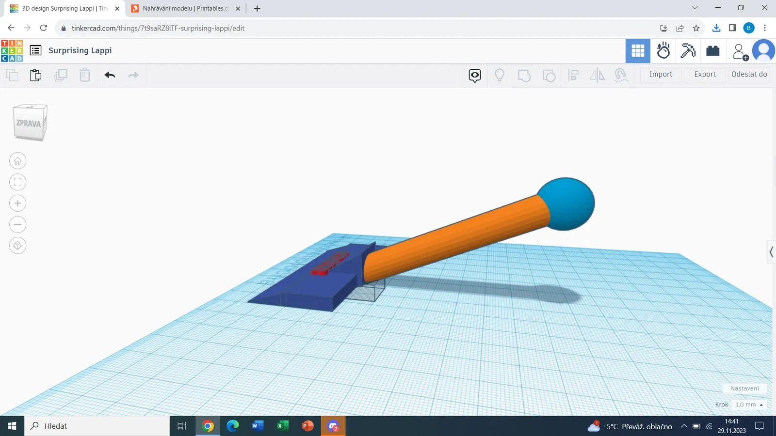Toggle the notes visibility speech-bubble icon
Viewport: 776px width, 436px height.
coord(475,76)
